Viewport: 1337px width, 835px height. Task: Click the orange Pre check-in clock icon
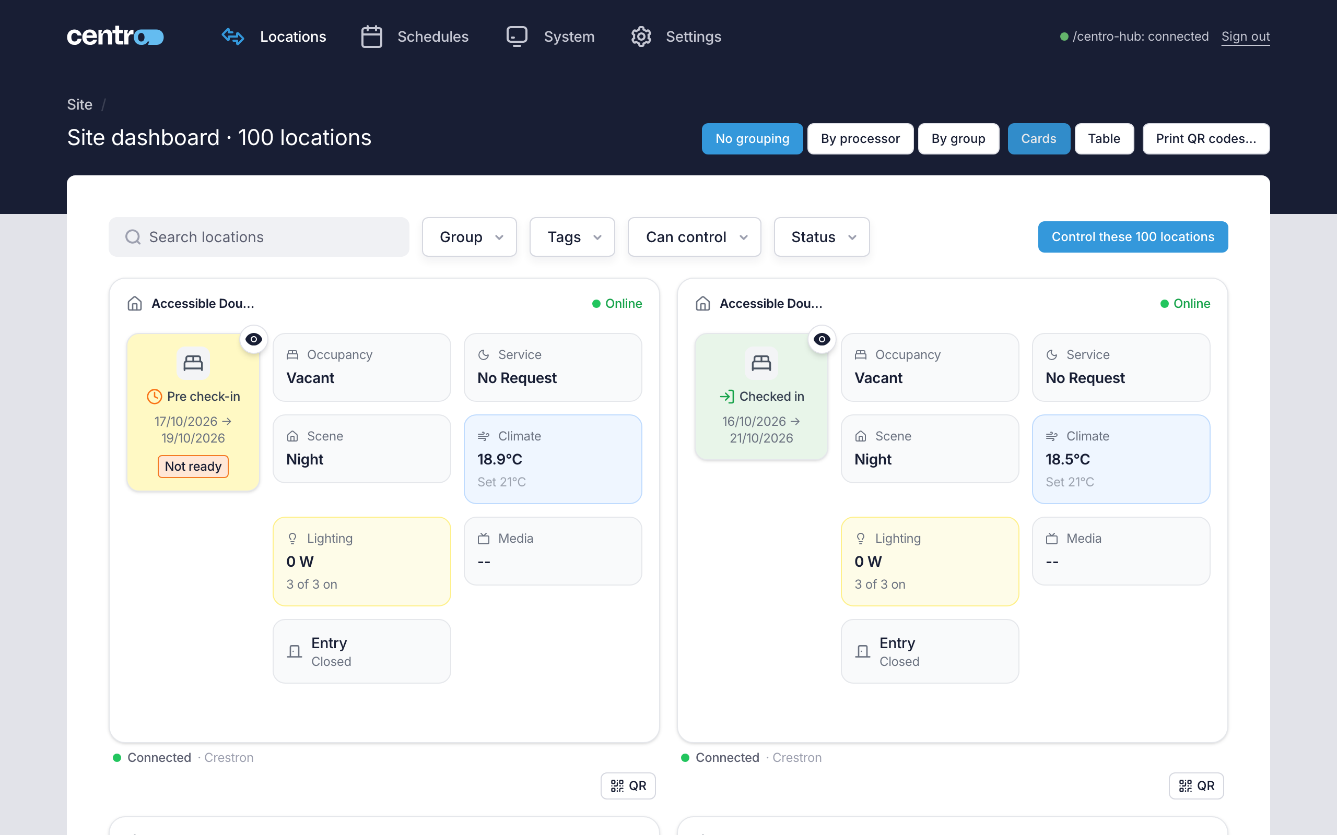click(x=154, y=397)
